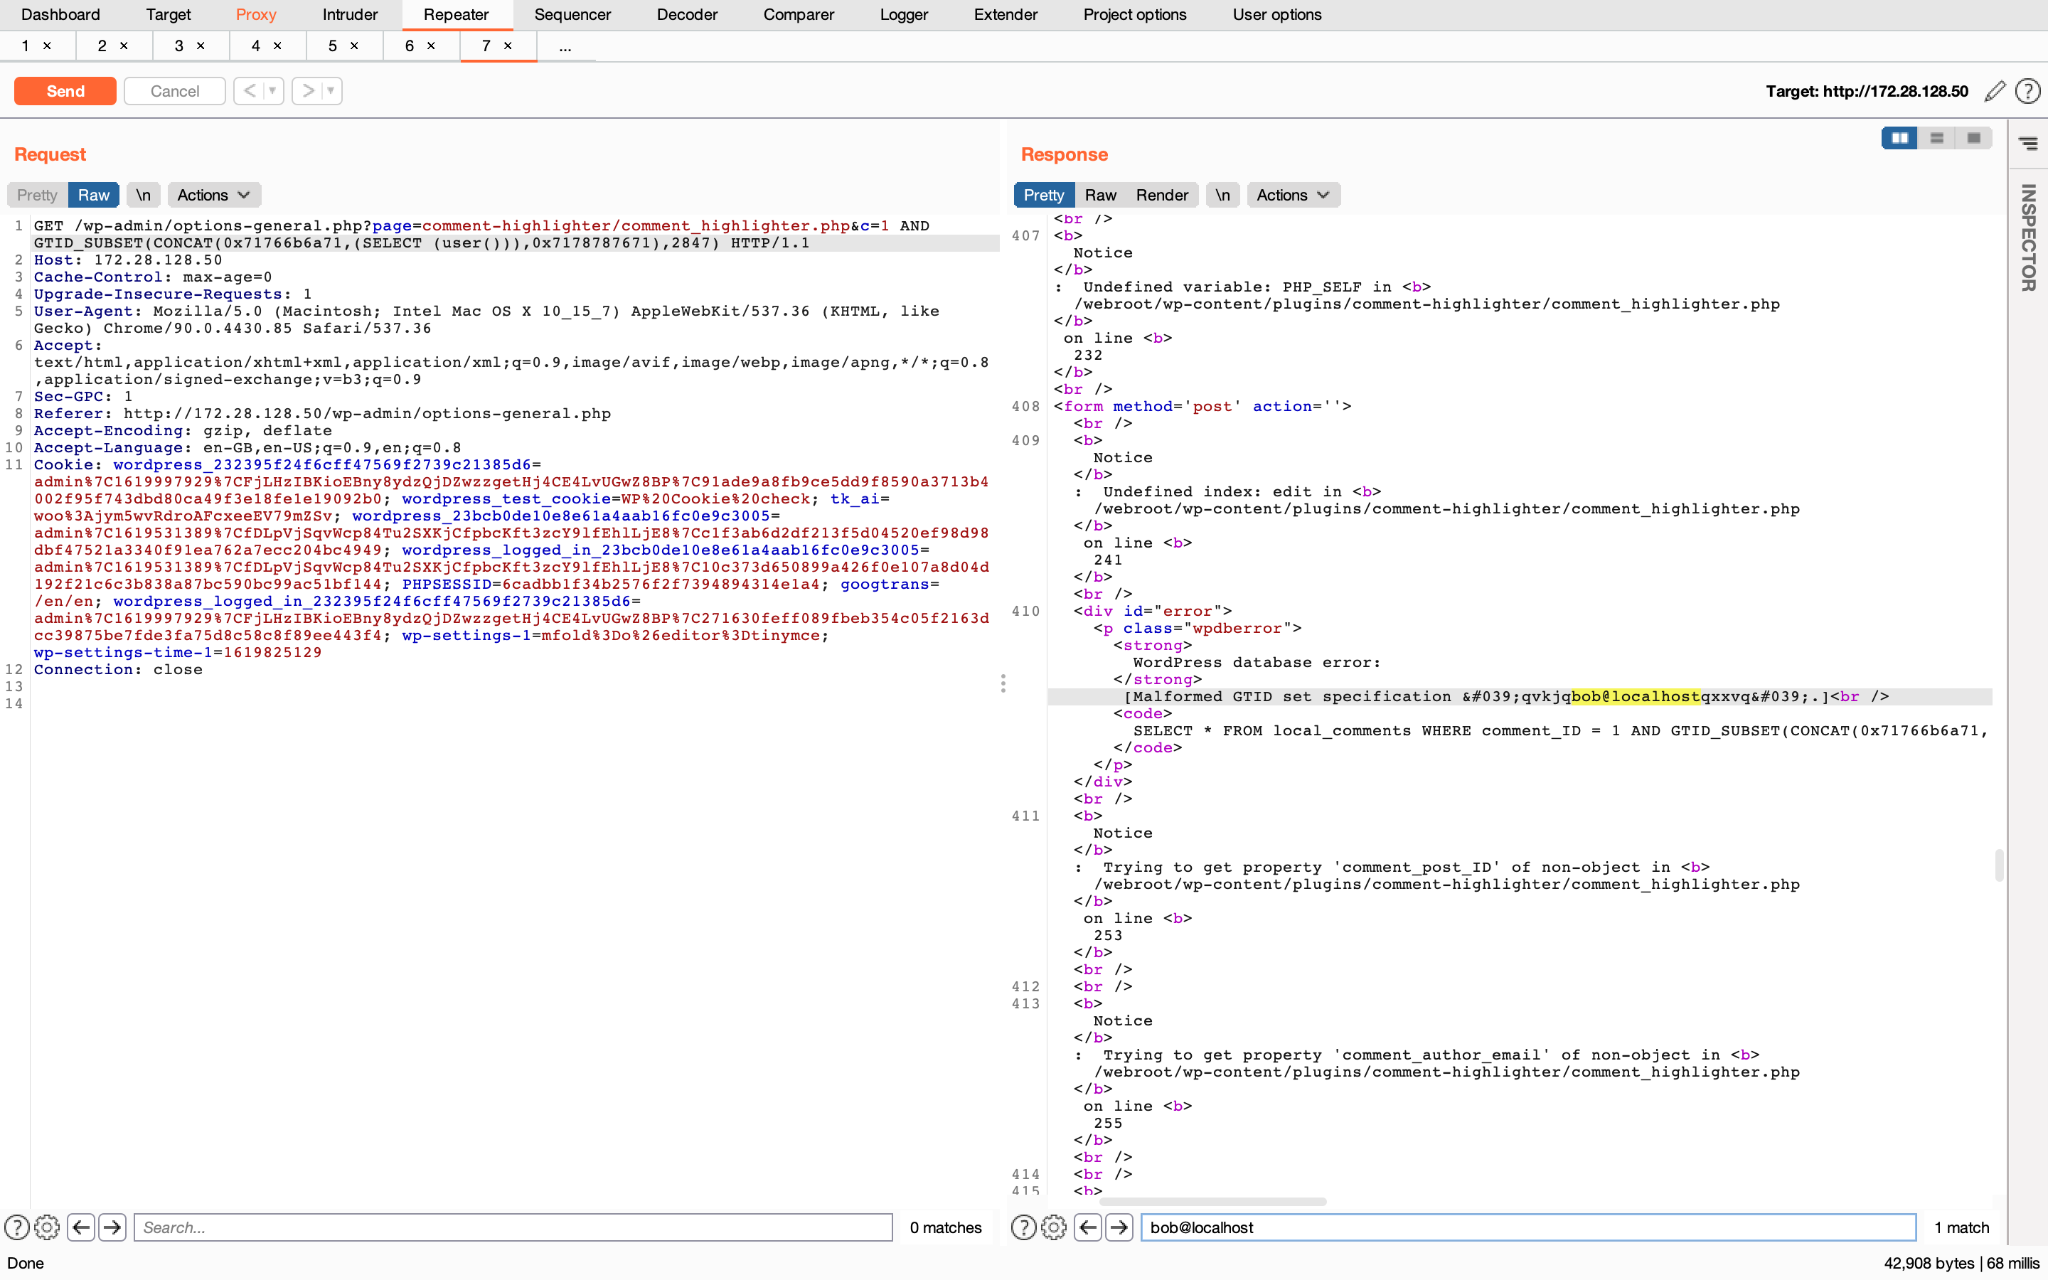Click the edit target pencil icon
2048x1280 pixels.
click(1995, 90)
